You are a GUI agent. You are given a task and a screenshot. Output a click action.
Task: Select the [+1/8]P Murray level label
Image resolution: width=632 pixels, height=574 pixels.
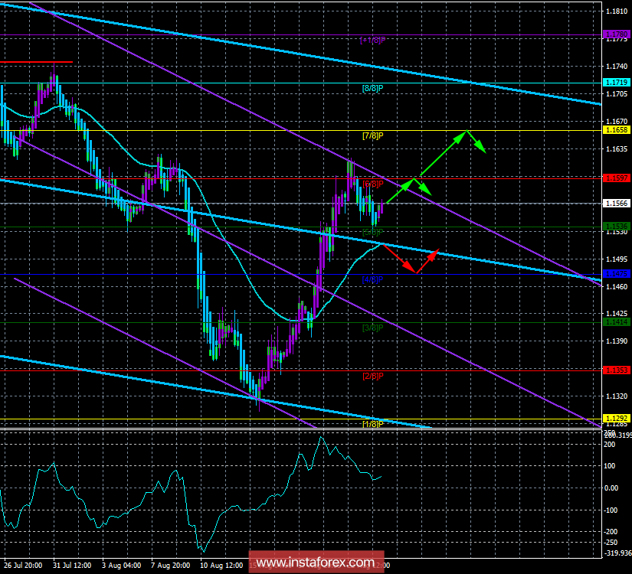[373, 41]
